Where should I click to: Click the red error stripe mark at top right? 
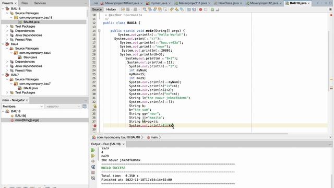click(x=331, y=15)
